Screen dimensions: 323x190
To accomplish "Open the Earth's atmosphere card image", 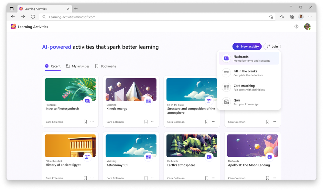I will pyautogui.click(x=192, y=146).
